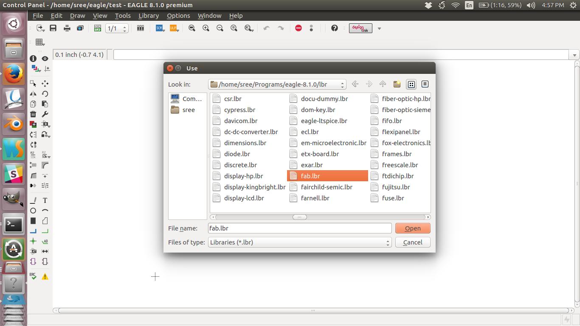This screenshot has height=326, width=580.
Task: Click the command line input field
Action: pyautogui.click(x=341, y=55)
